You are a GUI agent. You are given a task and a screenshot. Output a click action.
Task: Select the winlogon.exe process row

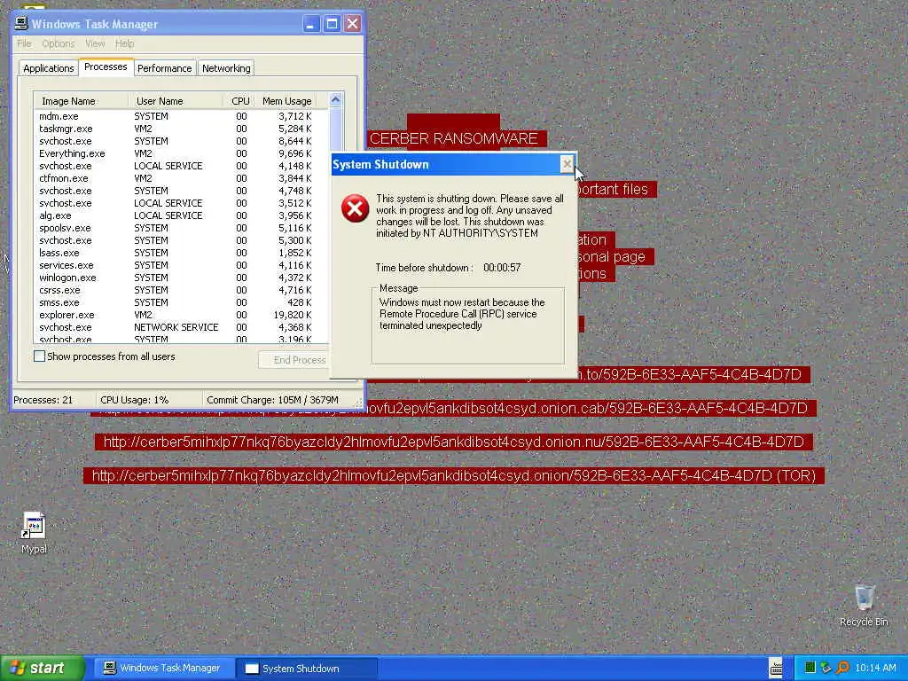point(181,278)
